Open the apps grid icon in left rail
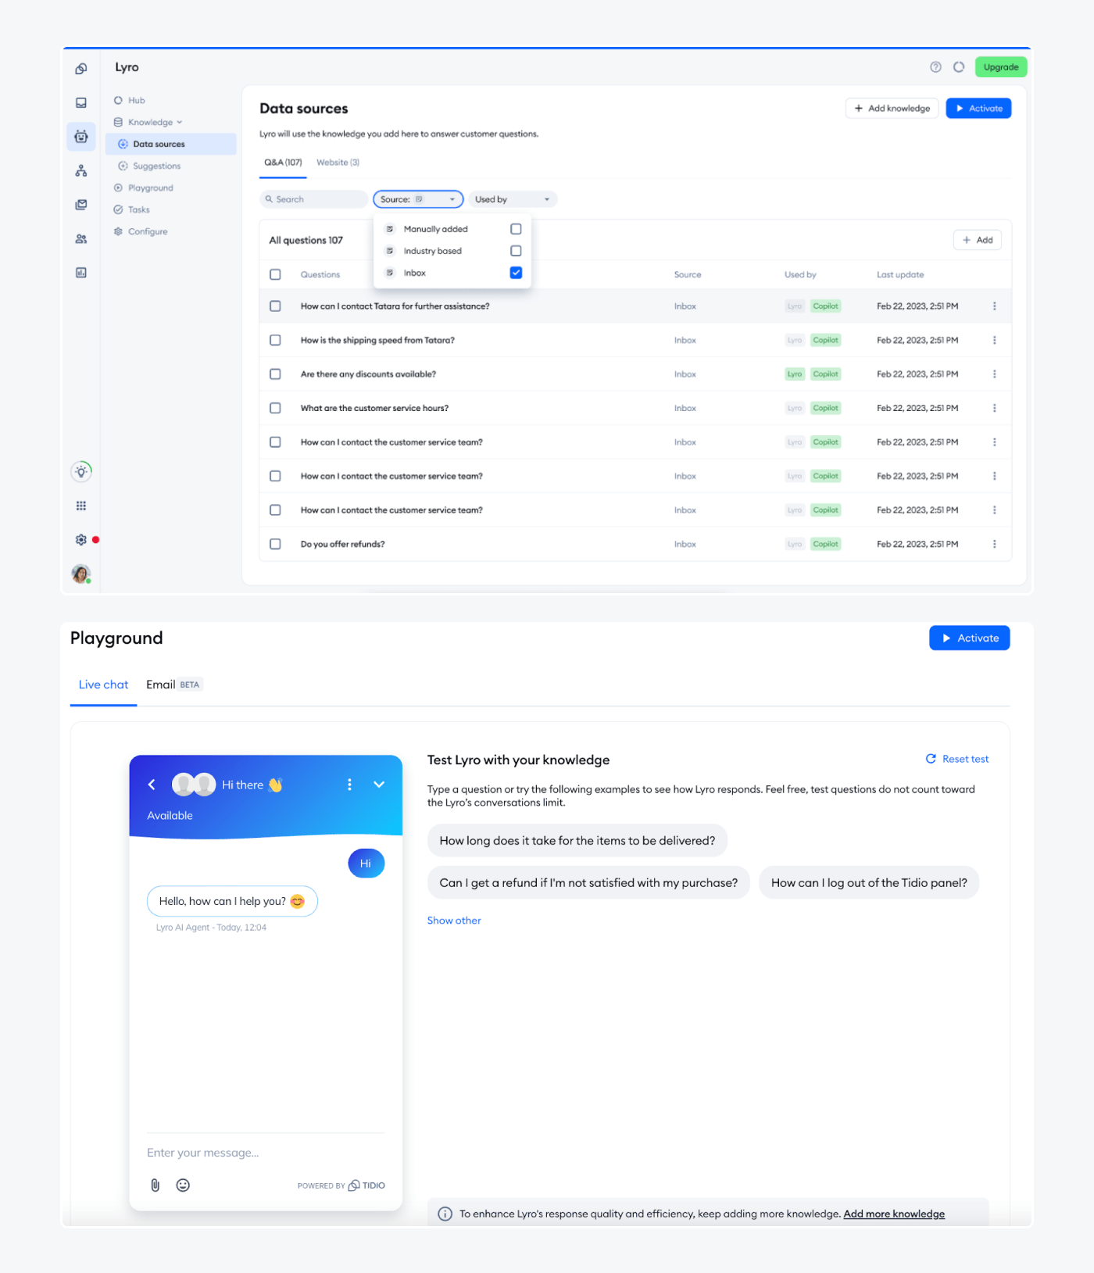The width and height of the screenshot is (1094, 1273). 81,506
